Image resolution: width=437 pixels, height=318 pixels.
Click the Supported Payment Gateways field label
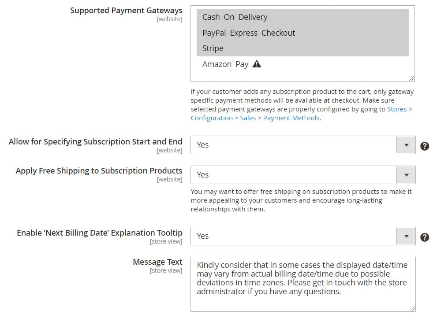[x=126, y=11]
